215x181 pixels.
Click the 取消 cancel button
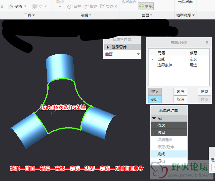tap(180, 99)
